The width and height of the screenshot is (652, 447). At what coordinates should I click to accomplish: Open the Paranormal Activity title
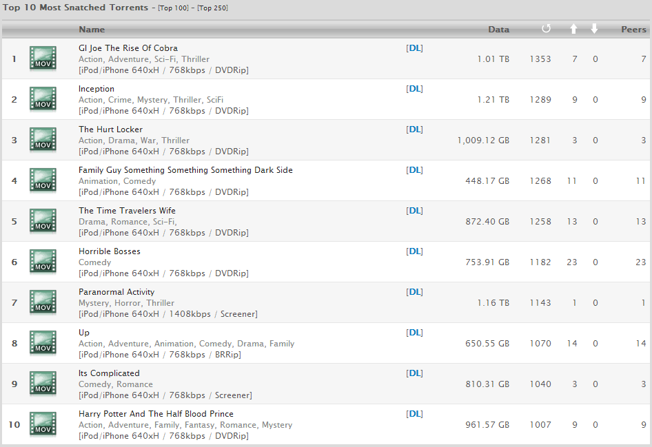[x=116, y=292]
